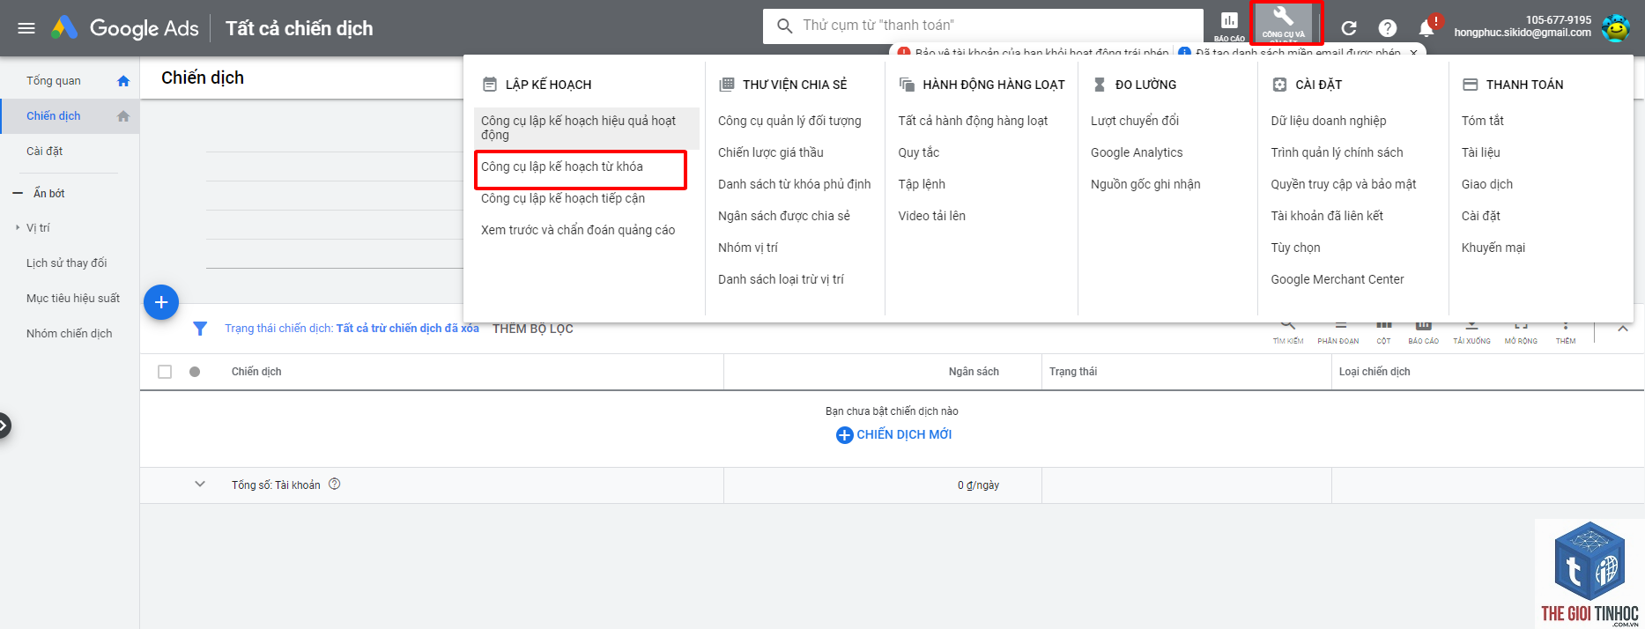Open Danh sách loại trừ vị trí

coord(781,279)
